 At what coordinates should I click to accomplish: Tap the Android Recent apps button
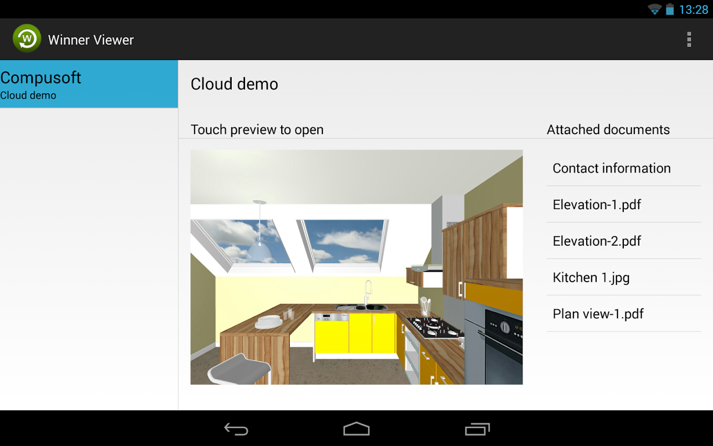click(x=477, y=429)
